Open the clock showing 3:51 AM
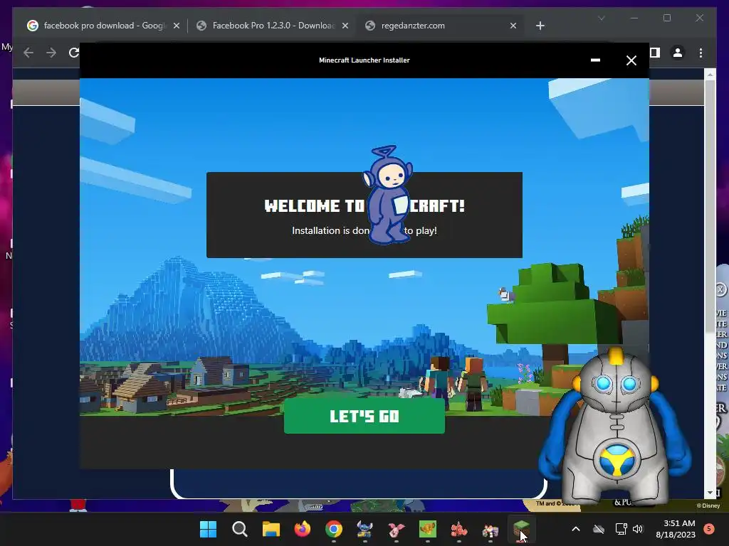This screenshot has height=546, width=729. coord(676,529)
